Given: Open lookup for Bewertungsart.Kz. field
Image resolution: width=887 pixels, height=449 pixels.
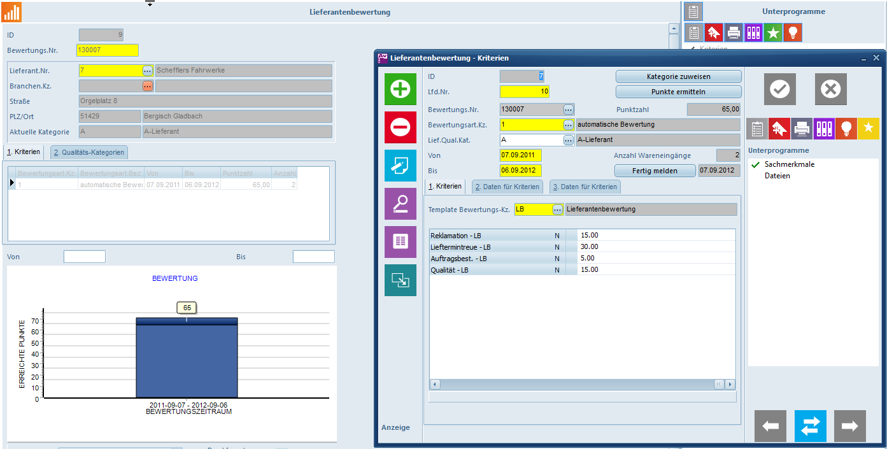Looking at the screenshot, I should pyautogui.click(x=568, y=125).
